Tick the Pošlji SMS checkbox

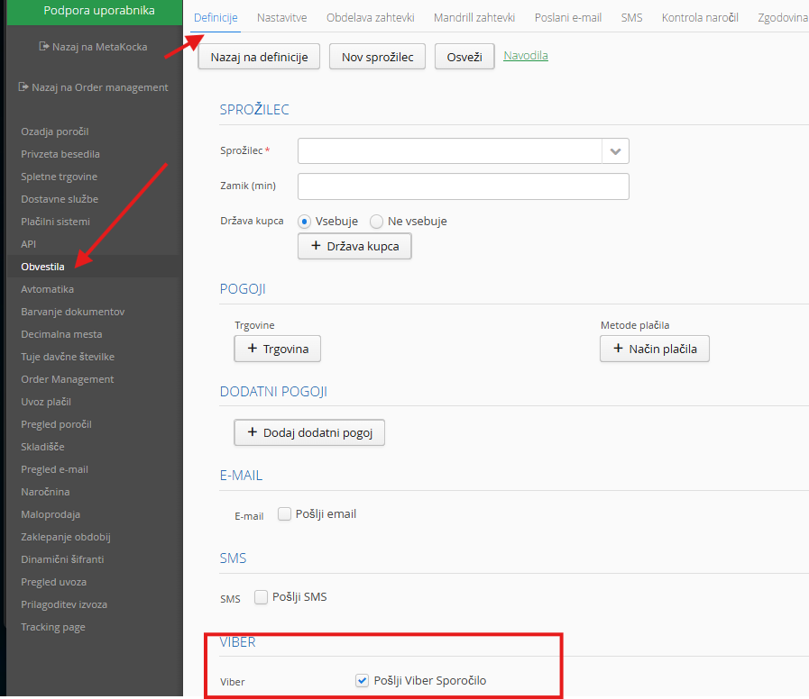(261, 597)
